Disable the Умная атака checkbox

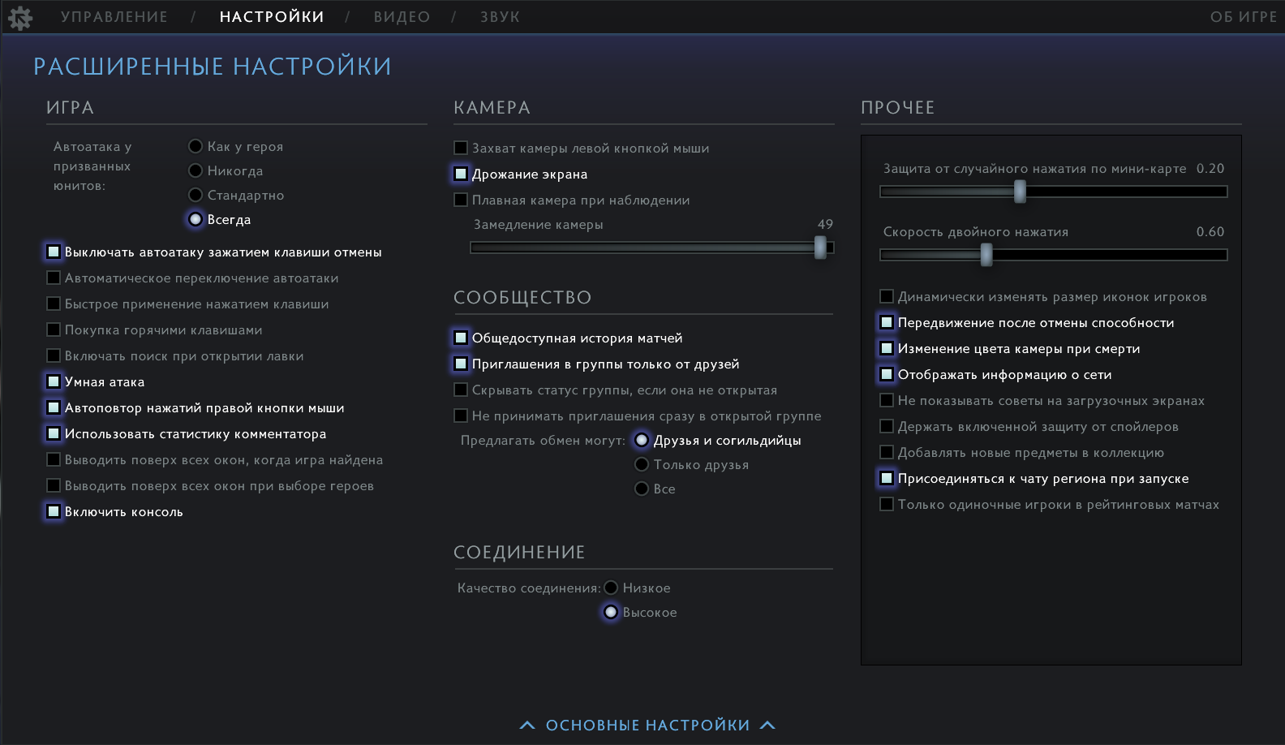click(x=54, y=381)
